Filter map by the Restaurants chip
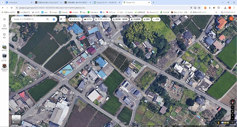The width and height of the screenshot is (237, 127). click(75, 19)
